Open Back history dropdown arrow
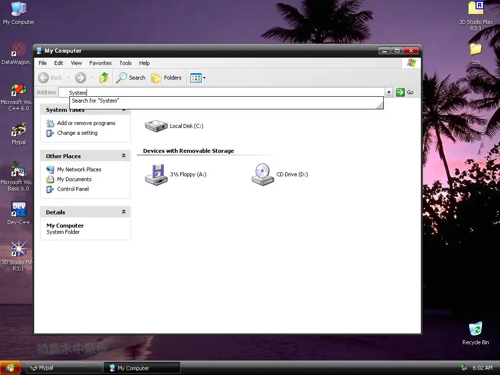 68,78
